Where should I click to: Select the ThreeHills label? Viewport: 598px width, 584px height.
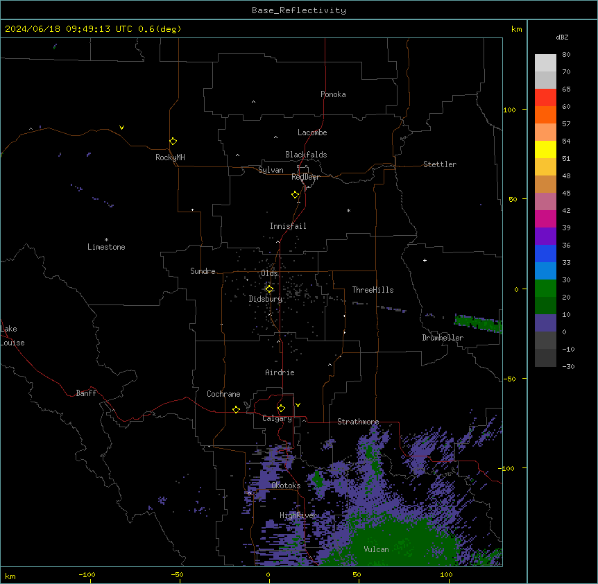point(373,290)
